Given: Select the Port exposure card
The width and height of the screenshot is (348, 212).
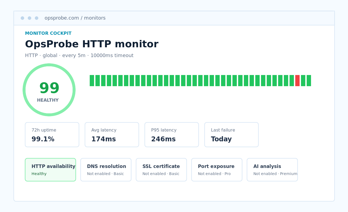Looking at the screenshot, I should pyautogui.click(x=217, y=170).
